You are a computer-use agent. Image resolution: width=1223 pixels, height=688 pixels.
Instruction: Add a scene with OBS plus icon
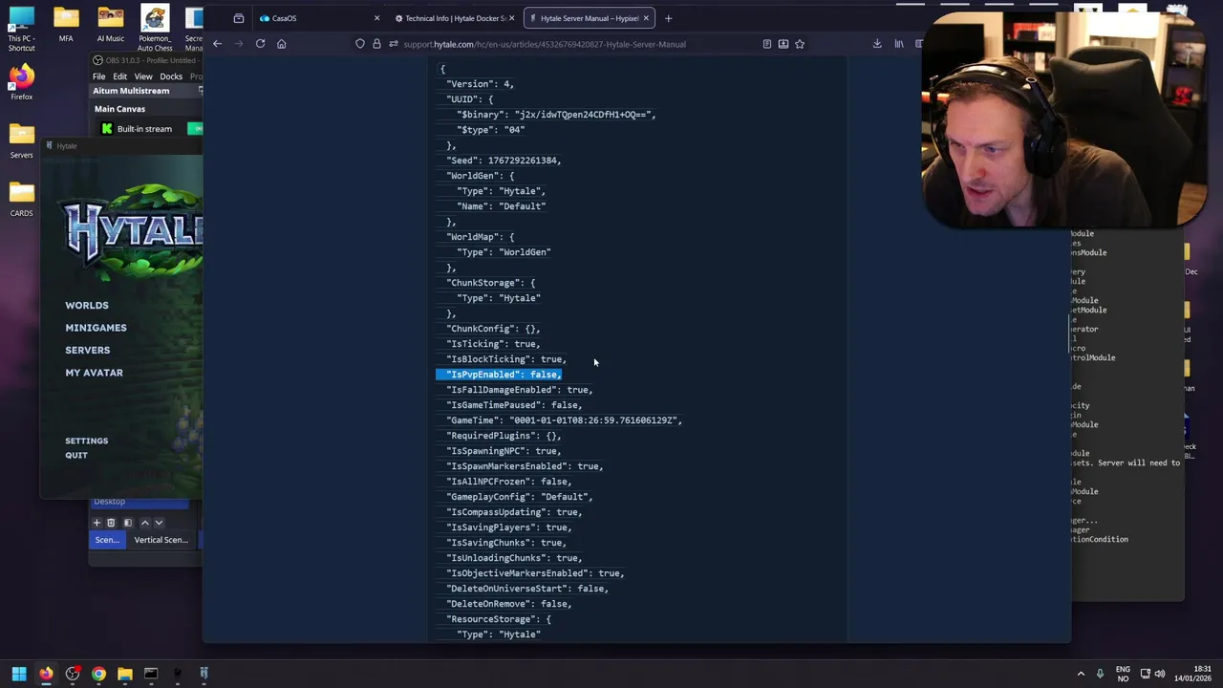tap(97, 523)
